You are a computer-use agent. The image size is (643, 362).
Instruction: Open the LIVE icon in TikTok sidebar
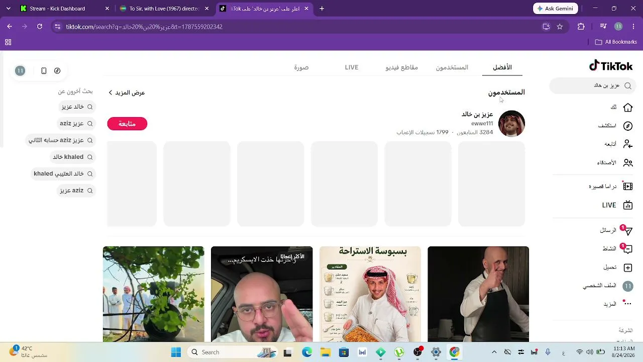[627, 205]
